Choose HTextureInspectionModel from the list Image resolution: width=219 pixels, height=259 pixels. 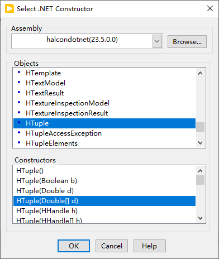click(104, 103)
